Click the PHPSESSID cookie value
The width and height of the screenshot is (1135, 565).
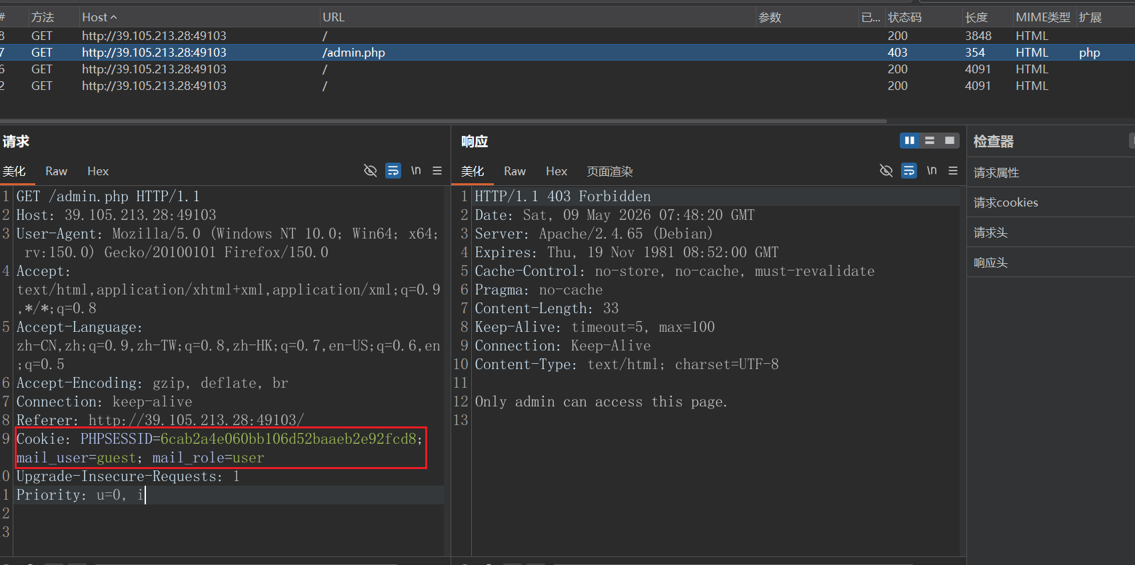(x=289, y=438)
